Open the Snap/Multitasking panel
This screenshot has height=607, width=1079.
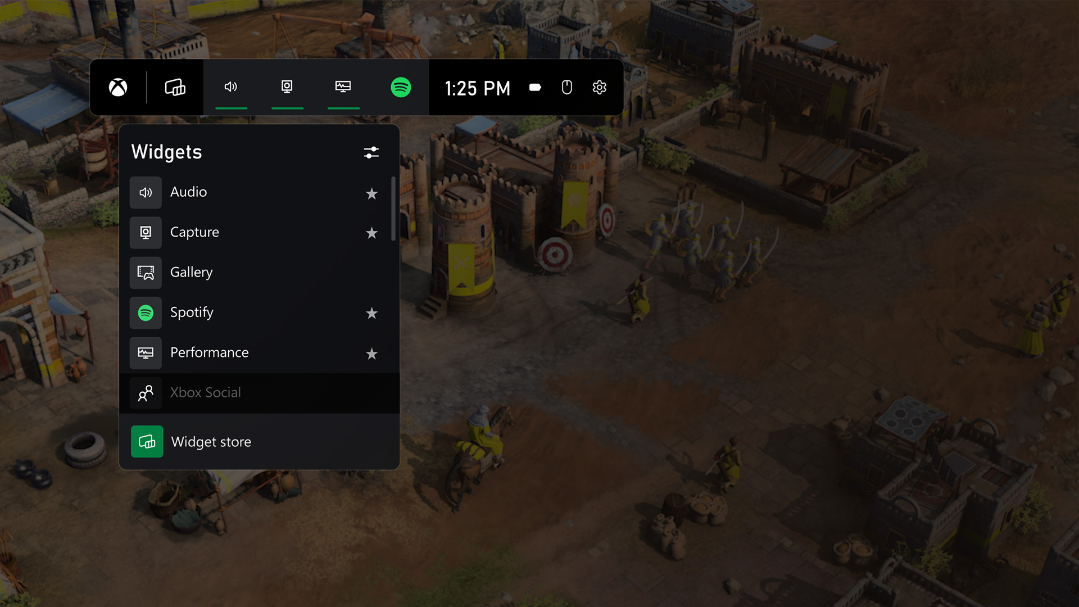(x=174, y=88)
